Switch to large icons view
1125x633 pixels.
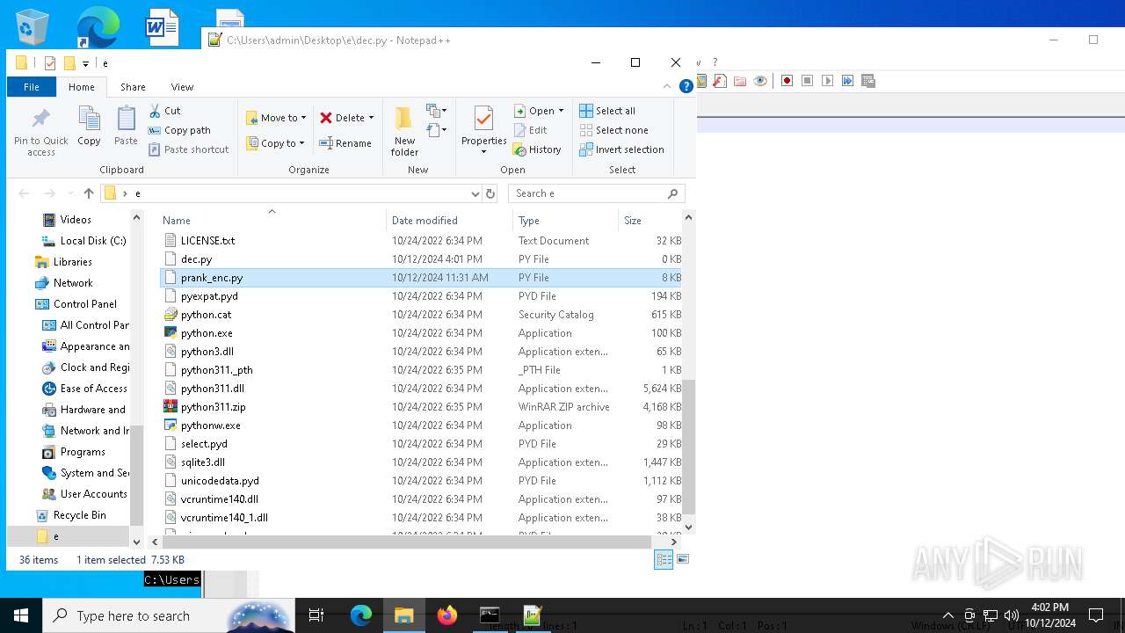click(683, 559)
